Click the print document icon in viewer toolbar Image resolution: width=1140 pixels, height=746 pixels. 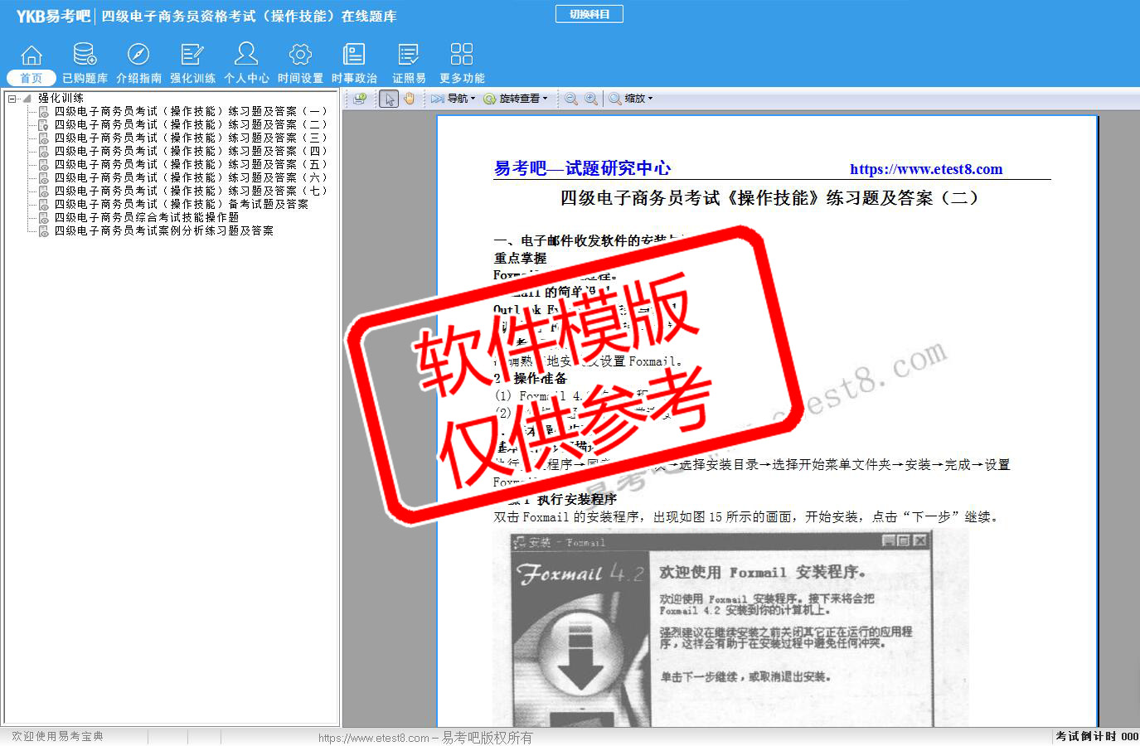(x=360, y=99)
